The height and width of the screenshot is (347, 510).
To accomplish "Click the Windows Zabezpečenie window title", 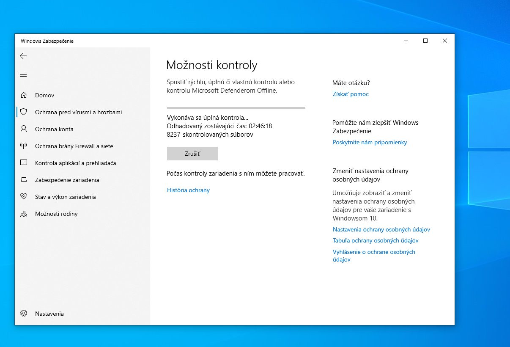I will [47, 41].
